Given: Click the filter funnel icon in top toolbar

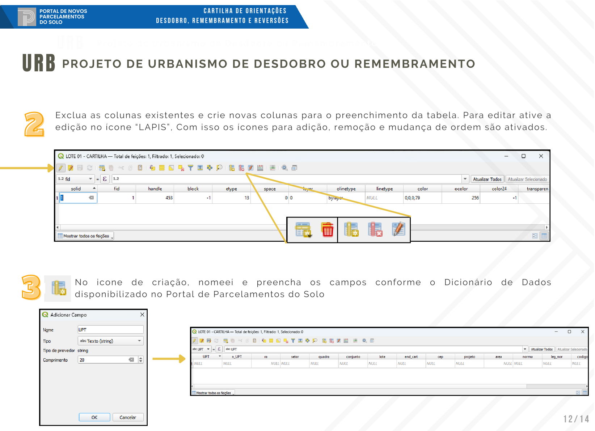Looking at the screenshot, I should pos(190,168).
